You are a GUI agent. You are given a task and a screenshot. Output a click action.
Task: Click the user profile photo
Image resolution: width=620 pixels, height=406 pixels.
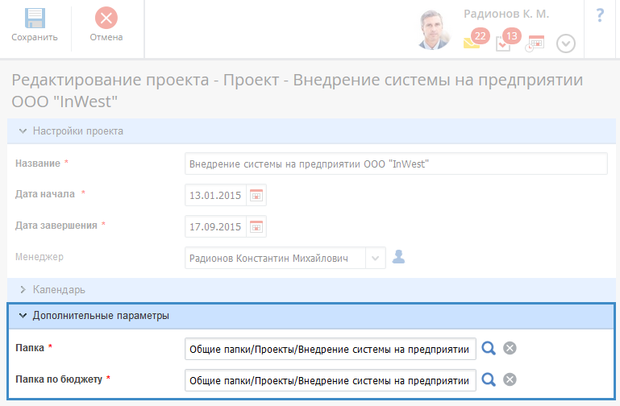[x=435, y=31]
